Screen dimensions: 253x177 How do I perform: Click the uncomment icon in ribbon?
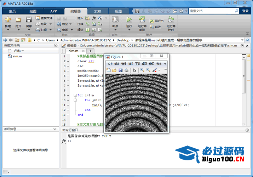click(x=94, y=24)
